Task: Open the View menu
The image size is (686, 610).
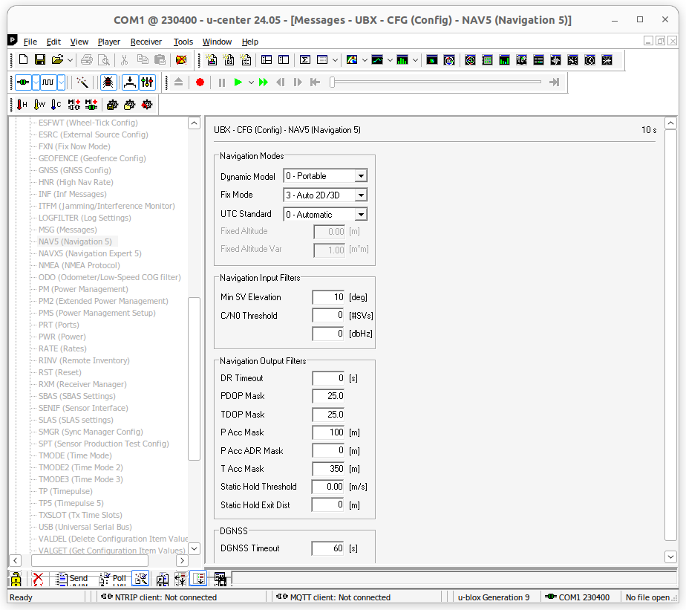Action: pos(79,42)
